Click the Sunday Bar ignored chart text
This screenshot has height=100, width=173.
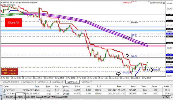(x=8, y=5)
